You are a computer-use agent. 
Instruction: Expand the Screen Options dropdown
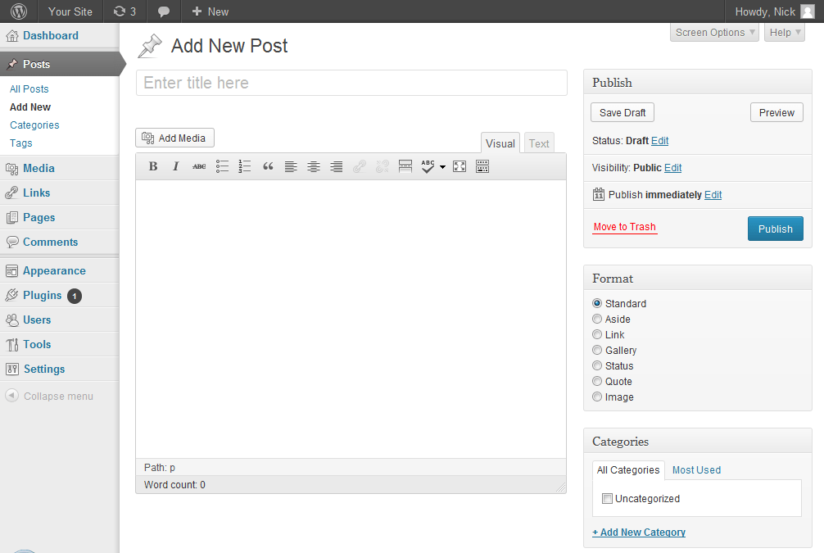coord(714,33)
